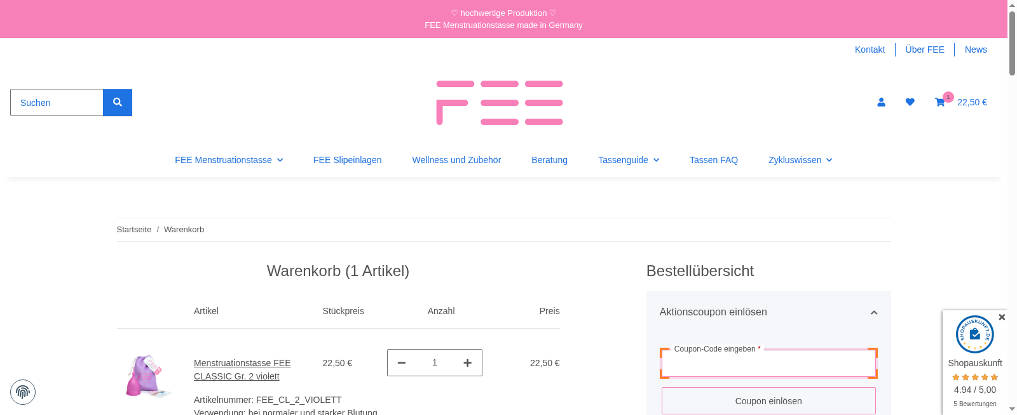Open the Tassen FAQ menu item

click(714, 160)
